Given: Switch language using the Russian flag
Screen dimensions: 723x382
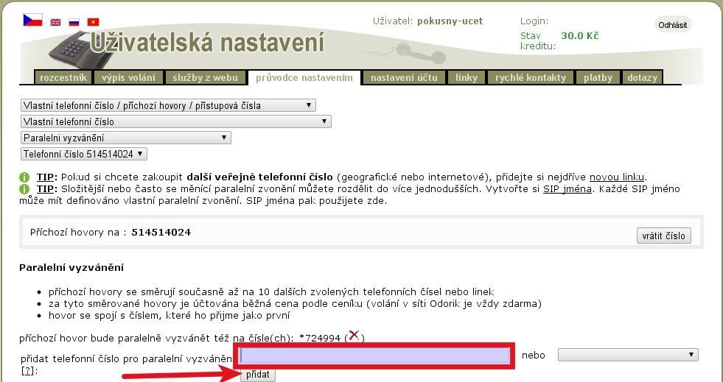Looking at the screenshot, I should pos(74,22).
